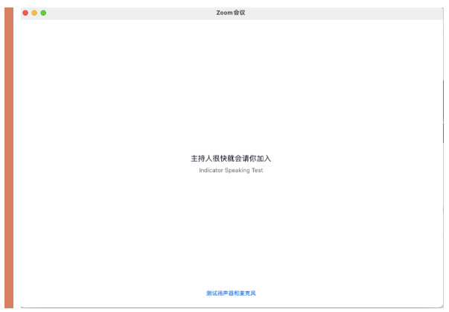This screenshot has width=449, height=312.
Task: Click blank area between meeting name and test link
Action: click(231, 231)
